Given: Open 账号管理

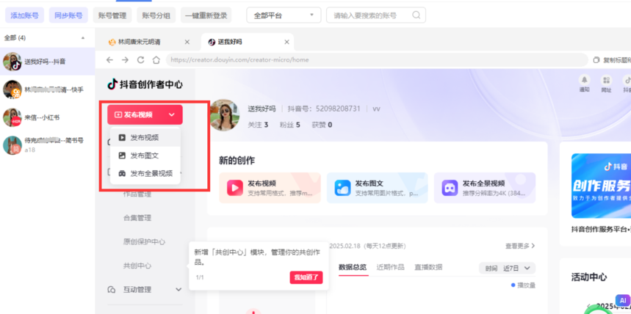Looking at the screenshot, I should 112,15.
